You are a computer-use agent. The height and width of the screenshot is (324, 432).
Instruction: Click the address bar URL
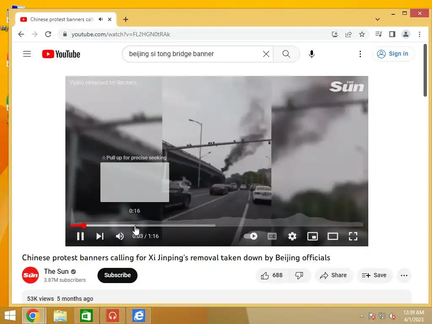click(x=121, y=34)
